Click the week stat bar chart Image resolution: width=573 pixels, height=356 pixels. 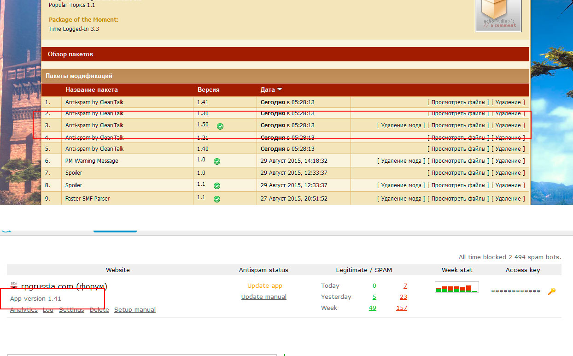point(456,287)
